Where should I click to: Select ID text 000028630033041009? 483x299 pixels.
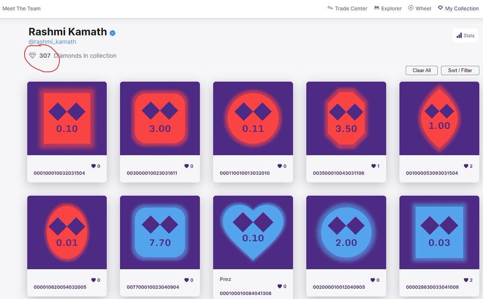tap(432, 287)
